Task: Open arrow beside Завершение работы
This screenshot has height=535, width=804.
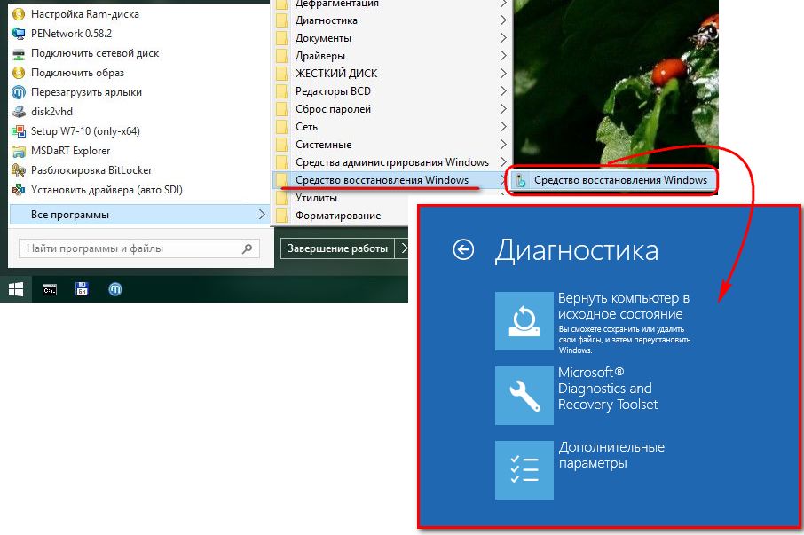Action: tap(403, 248)
